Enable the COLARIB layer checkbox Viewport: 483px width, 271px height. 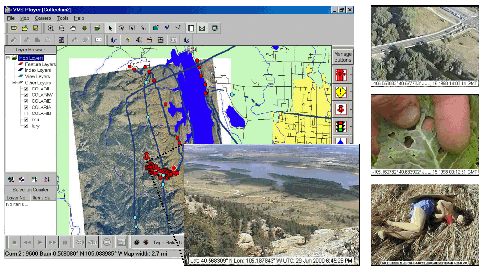pyautogui.click(x=27, y=113)
